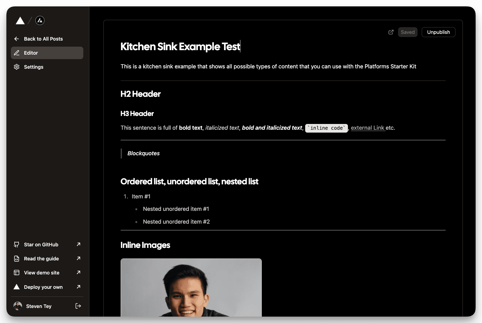
Task: Follow the external Link in the paragraph
Action: [x=368, y=128]
